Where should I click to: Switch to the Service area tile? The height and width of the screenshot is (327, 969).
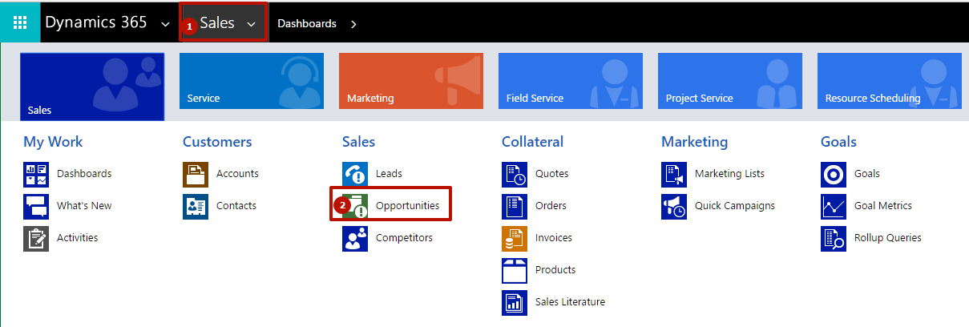pos(252,81)
